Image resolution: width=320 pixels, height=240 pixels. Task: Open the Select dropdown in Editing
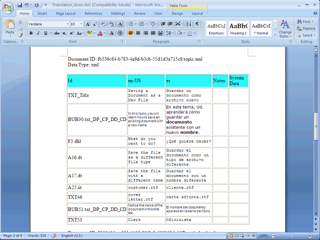coord(306,35)
